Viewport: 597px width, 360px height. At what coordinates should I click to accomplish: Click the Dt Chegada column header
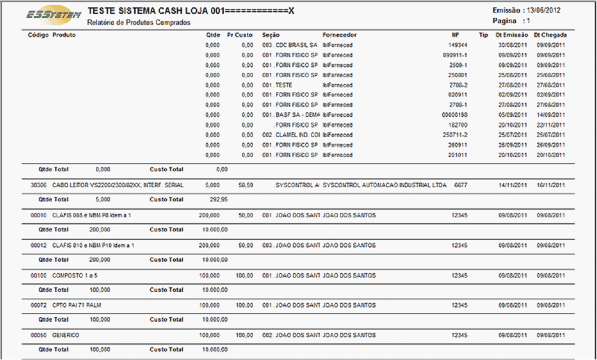550,35
